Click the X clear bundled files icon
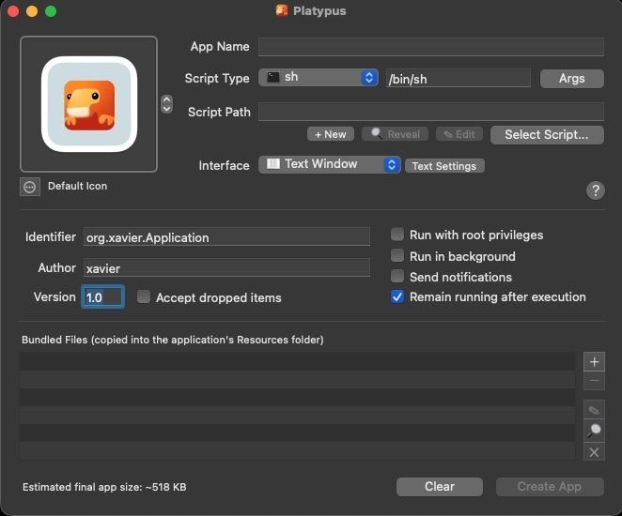 tap(594, 452)
